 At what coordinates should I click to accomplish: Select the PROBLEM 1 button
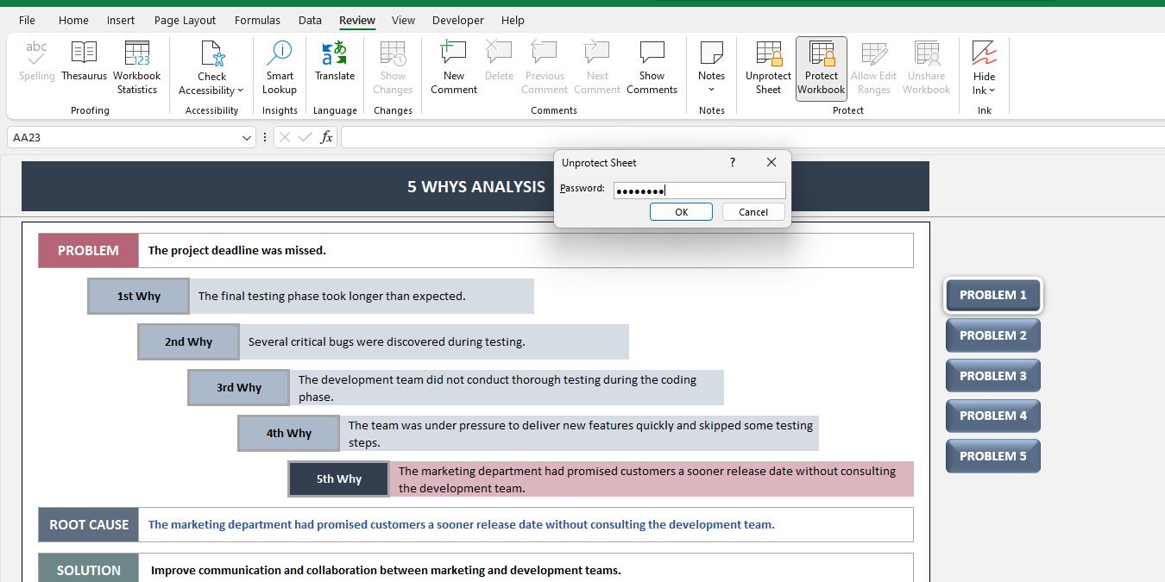993,295
